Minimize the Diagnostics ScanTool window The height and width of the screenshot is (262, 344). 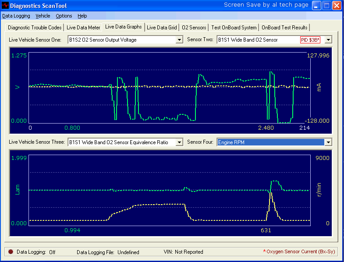tap(316, 6)
